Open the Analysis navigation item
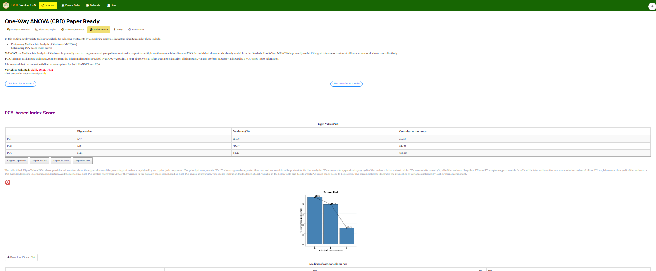This screenshot has width=656, height=271. click(48, 5)
